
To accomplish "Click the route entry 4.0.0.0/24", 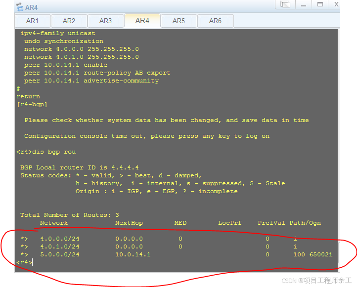I will pos(60,239).
